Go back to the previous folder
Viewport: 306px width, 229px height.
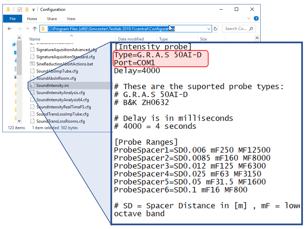click(10, 29)
